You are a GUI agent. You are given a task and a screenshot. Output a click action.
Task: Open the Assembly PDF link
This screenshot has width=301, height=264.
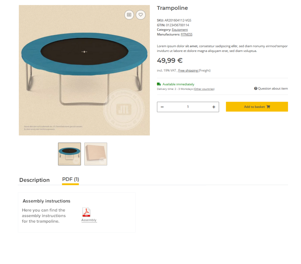click(89, 220)
